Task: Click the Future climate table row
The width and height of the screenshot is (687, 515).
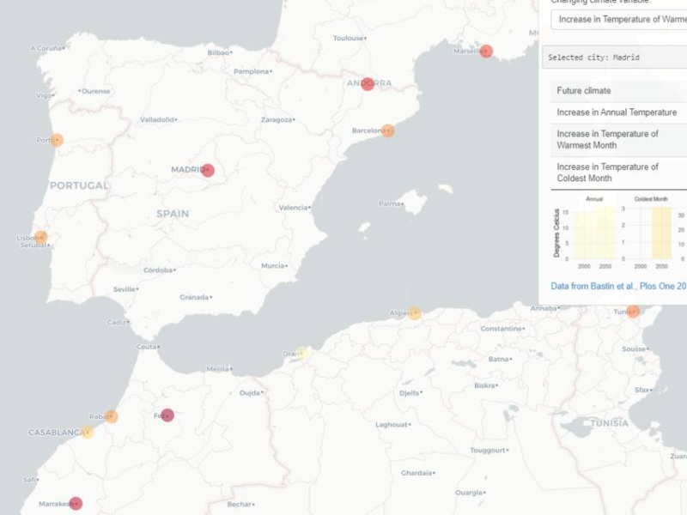Action: pyautogui.click(x=618, y=91)
